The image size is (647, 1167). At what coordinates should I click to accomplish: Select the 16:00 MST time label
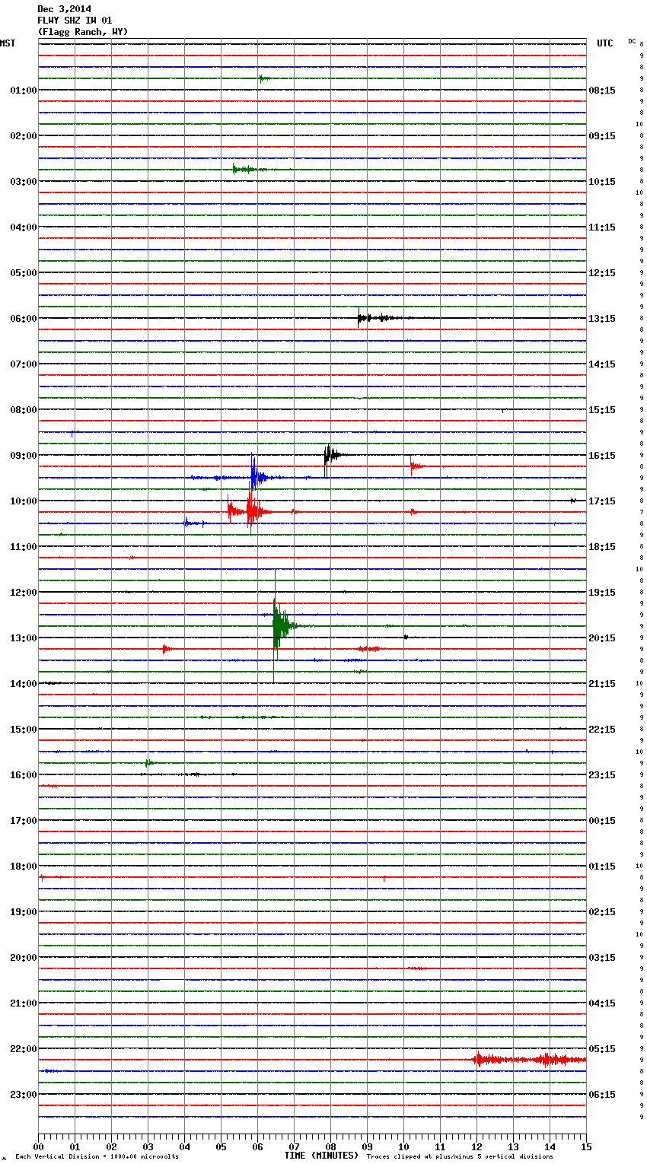24,775
